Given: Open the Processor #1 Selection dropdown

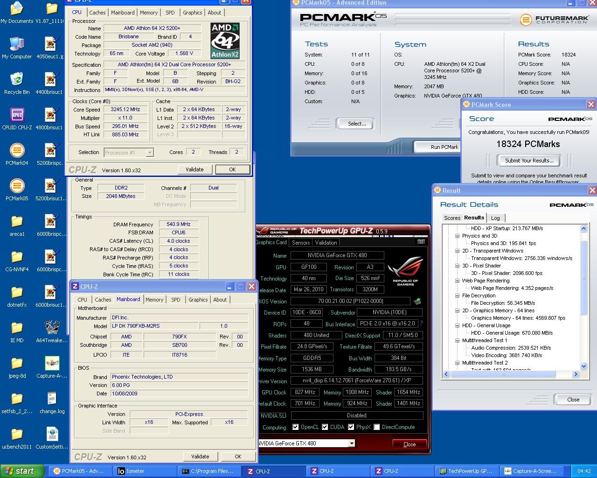Looking at the screenshot, I should tap(150, 152).
